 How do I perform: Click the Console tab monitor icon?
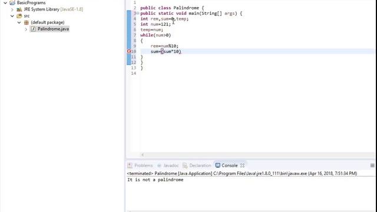click(x=217, y=165)
